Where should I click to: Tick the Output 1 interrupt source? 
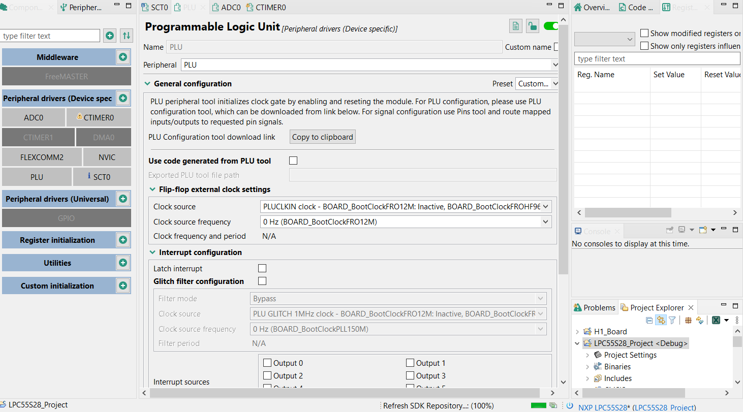click(410, 363)
